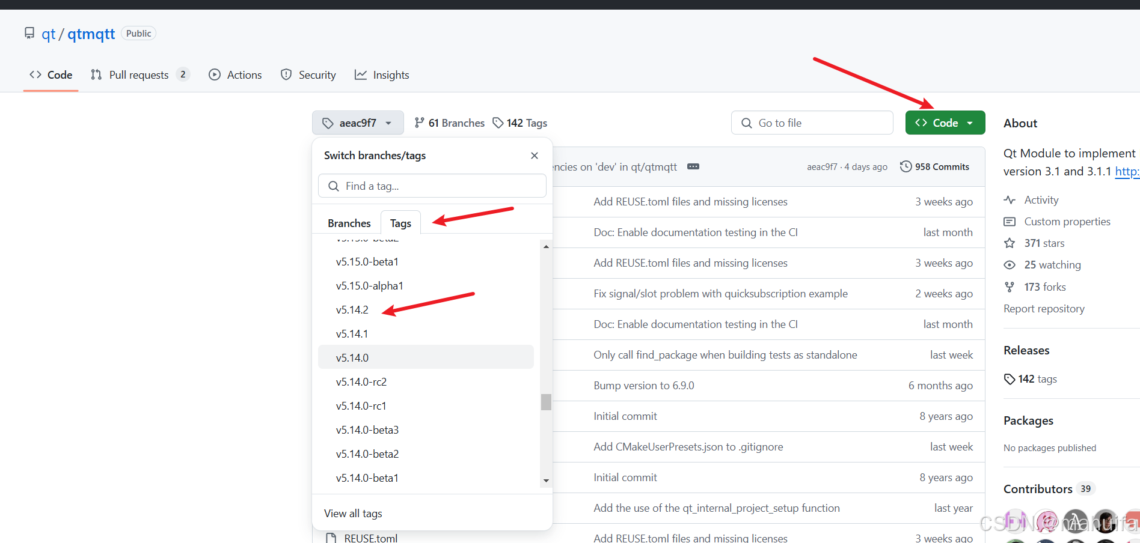Click the Find a tag search box
The image size is (1140, 543).
pos(432,186)
